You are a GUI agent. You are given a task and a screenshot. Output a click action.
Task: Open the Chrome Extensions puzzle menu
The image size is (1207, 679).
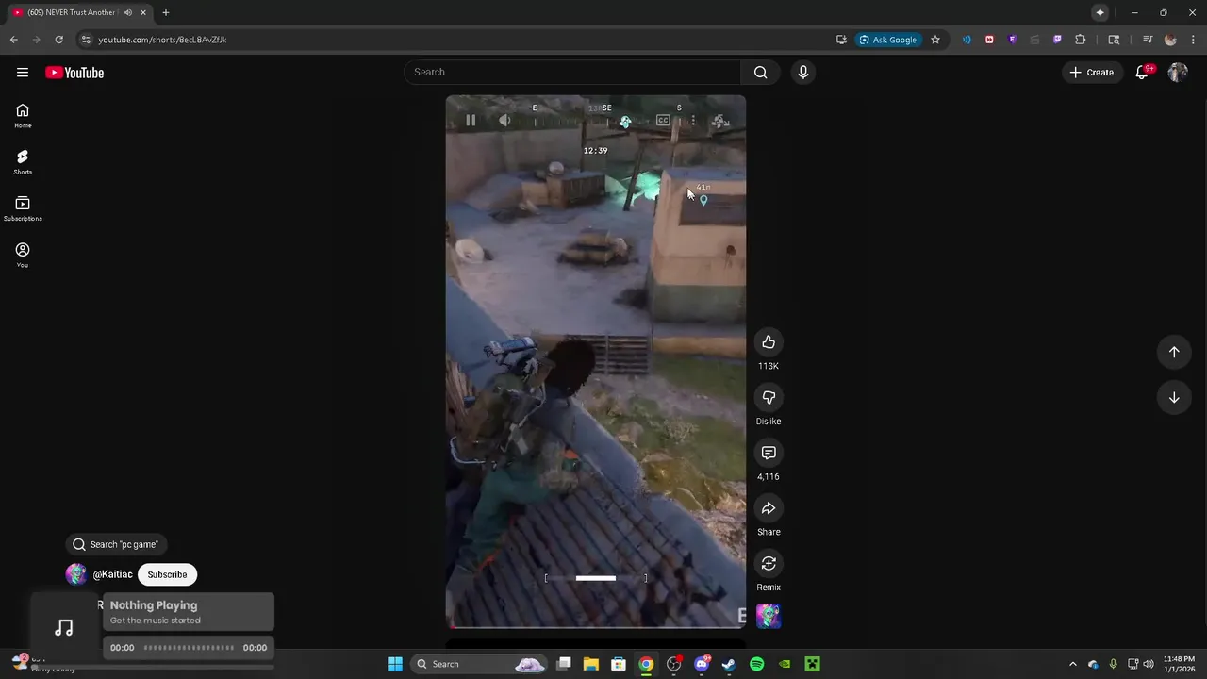click(x=1081, y=40)
